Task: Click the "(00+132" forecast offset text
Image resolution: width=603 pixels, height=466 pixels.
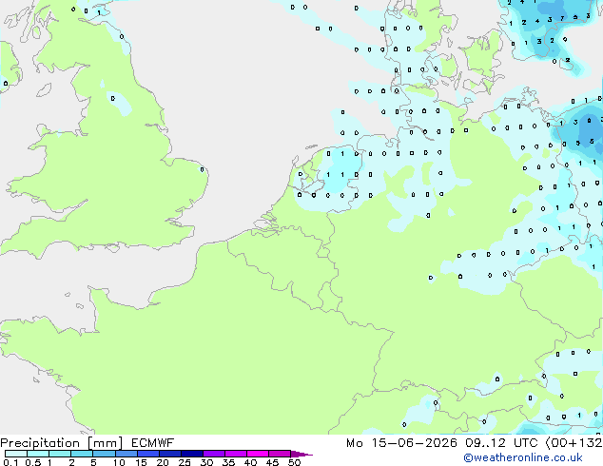Action: tap(574, 443)
